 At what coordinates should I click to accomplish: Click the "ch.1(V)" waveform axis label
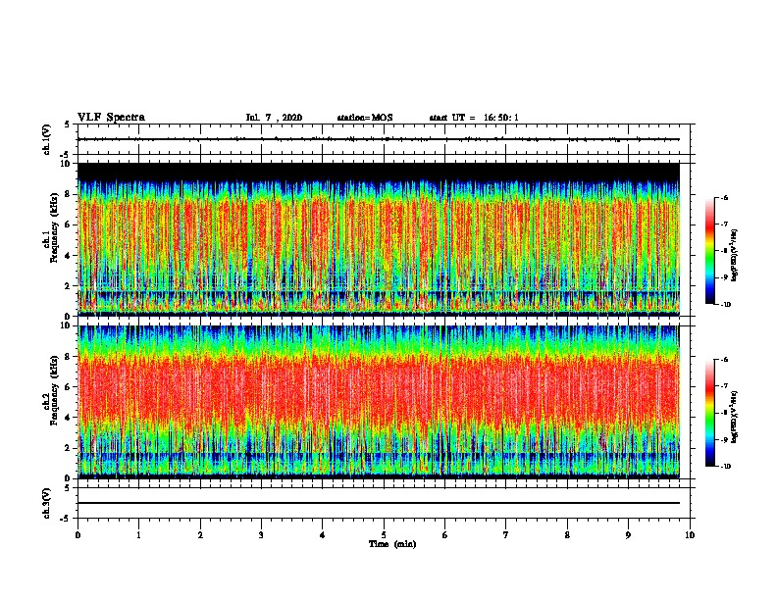(x=47, y=139)
